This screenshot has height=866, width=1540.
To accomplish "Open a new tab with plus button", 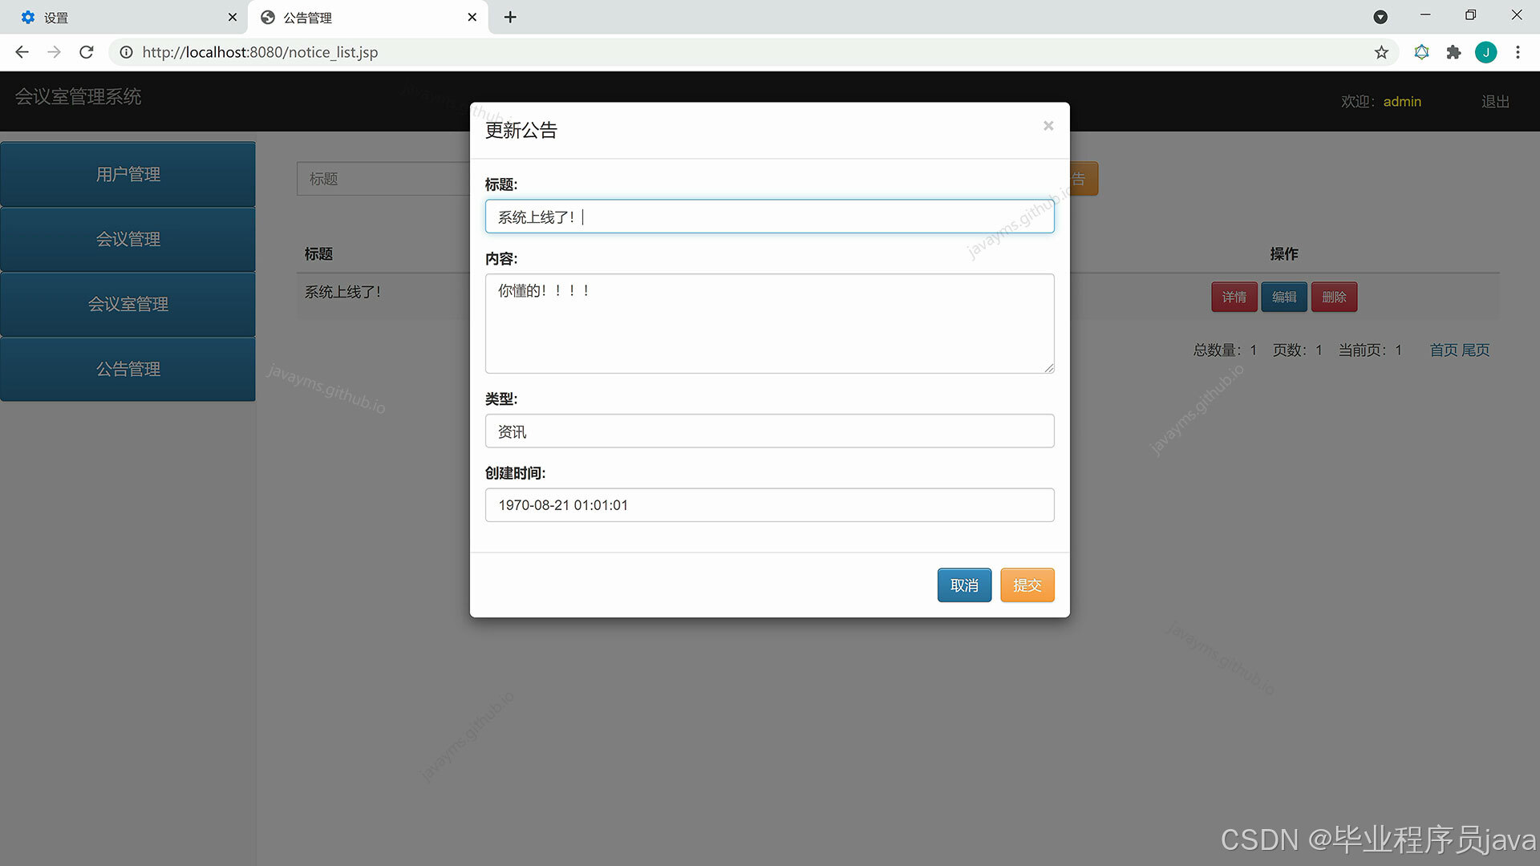I will [x=510, y=17].
